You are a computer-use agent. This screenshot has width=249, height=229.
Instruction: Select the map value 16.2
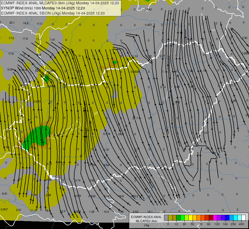(106, 212)
